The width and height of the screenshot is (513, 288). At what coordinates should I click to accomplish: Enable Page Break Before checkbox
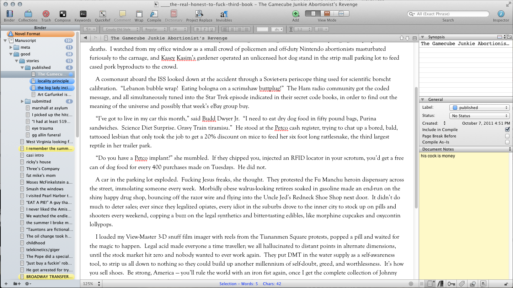pos(507,136)
